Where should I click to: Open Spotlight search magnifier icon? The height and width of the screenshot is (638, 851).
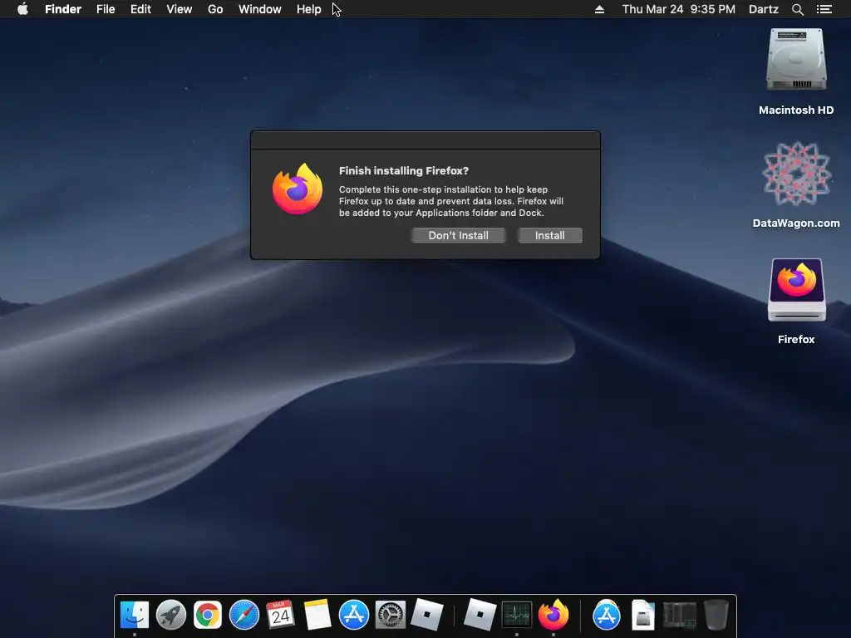(797, 9)
